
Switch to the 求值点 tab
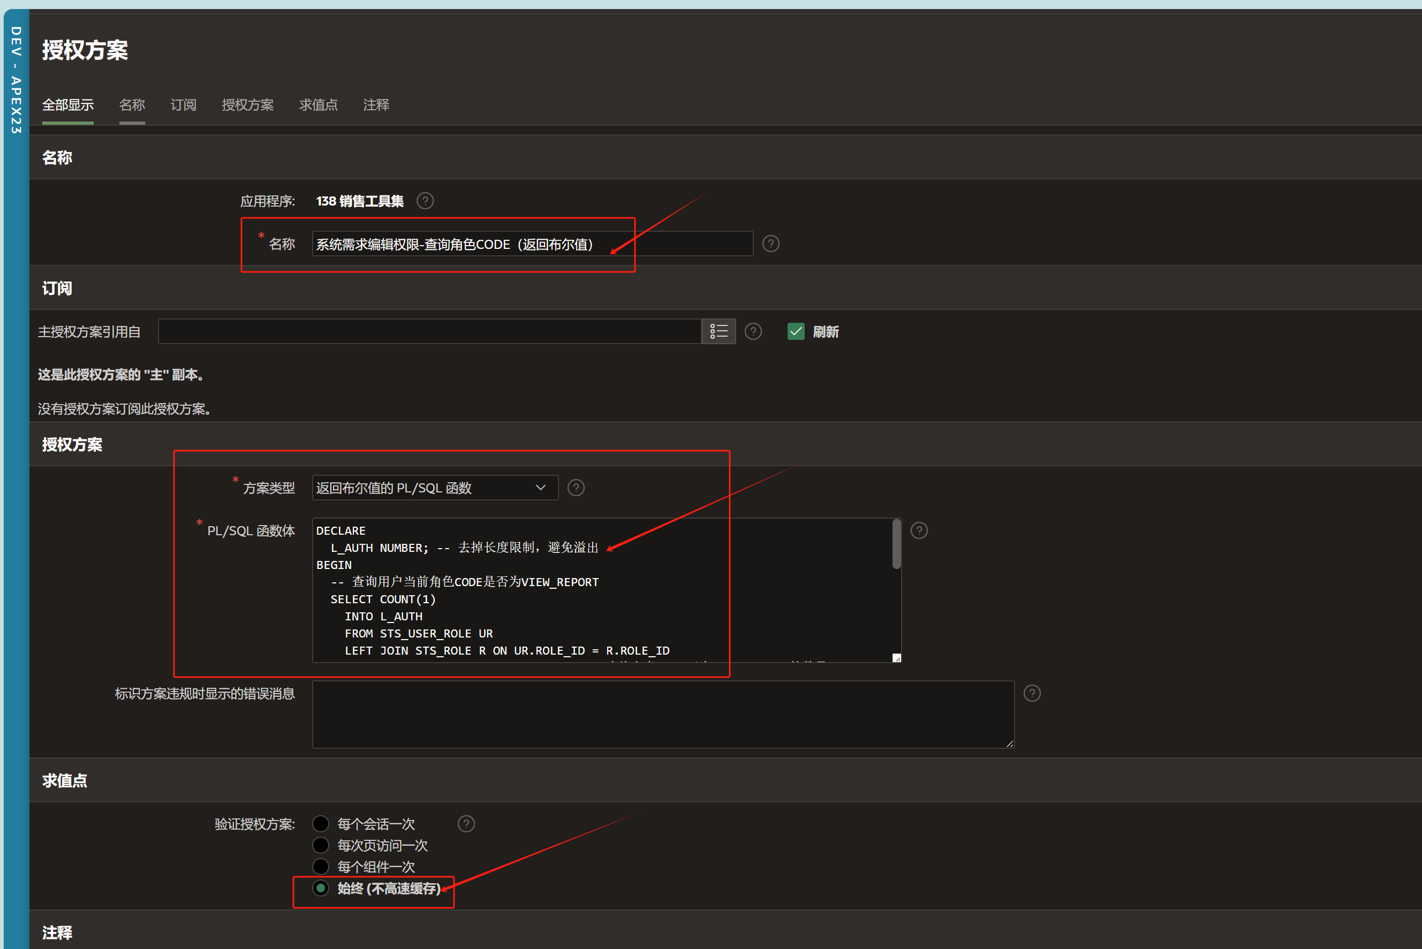coord(318,105)
